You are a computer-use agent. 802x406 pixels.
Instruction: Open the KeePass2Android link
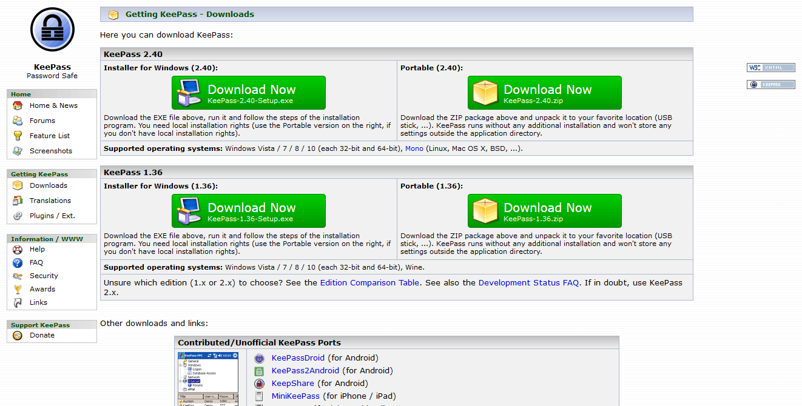tap(305, 371)
